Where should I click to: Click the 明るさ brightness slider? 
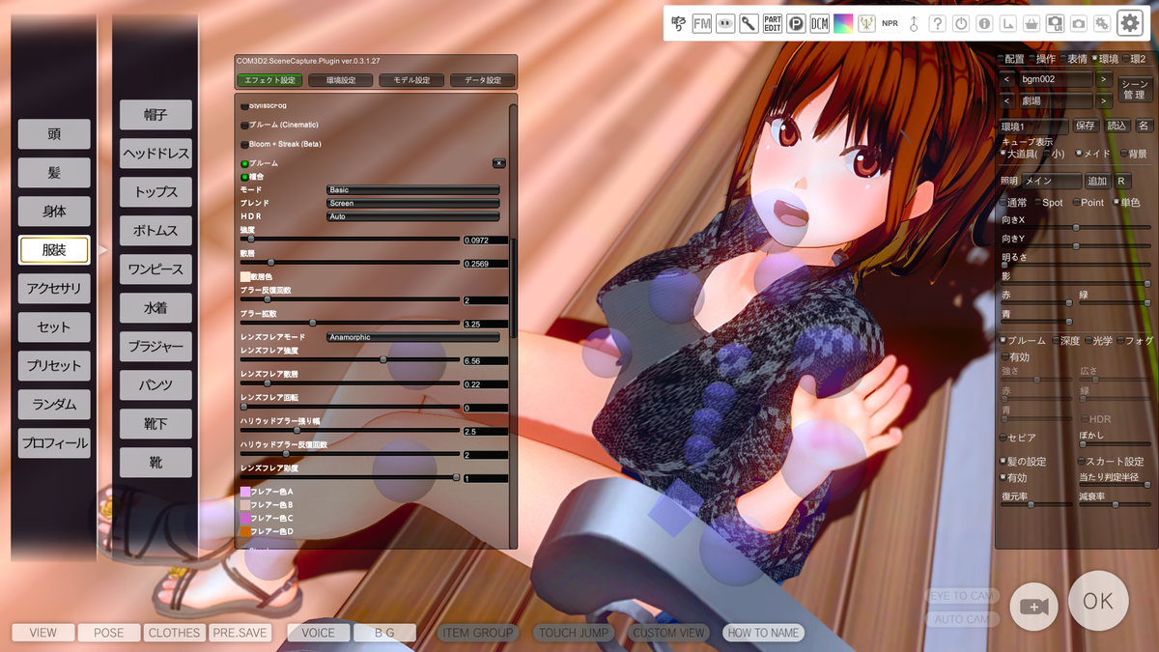(1076, 265)
